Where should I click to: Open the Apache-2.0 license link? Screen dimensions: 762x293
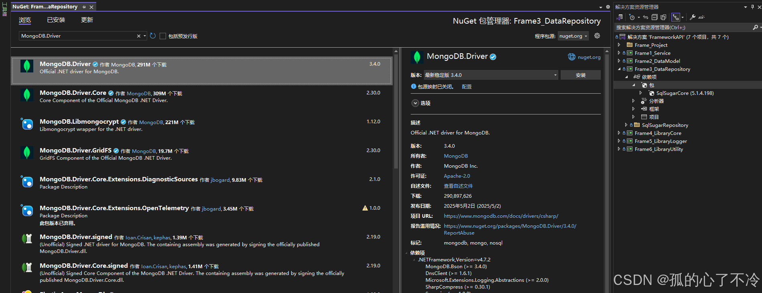click(457, 176)
